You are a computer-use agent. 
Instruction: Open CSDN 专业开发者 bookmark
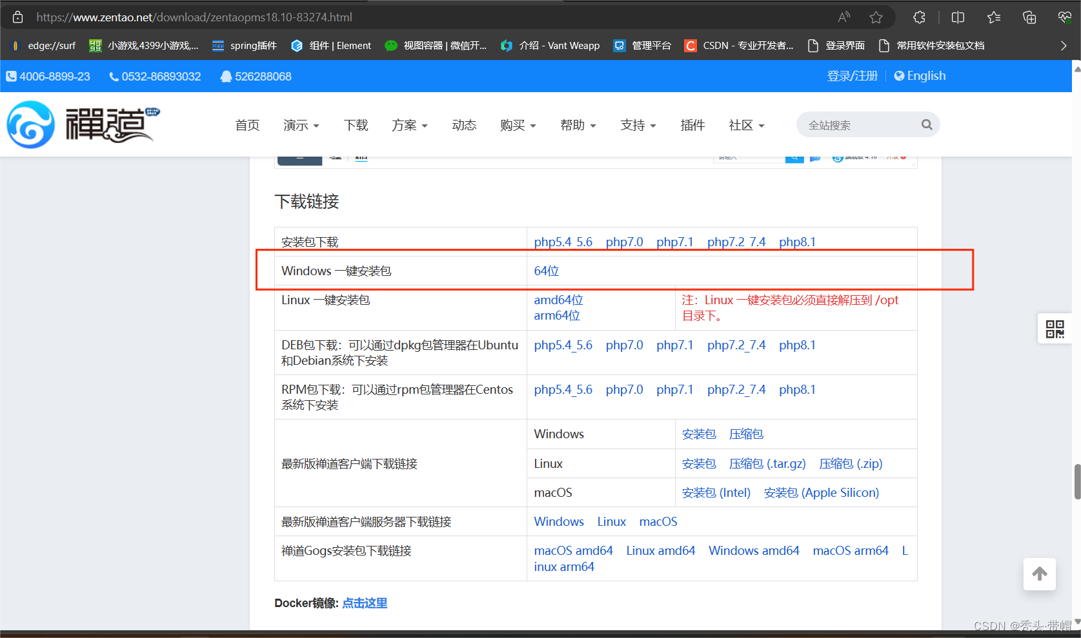pyautogui.click(x=739, y=46)
